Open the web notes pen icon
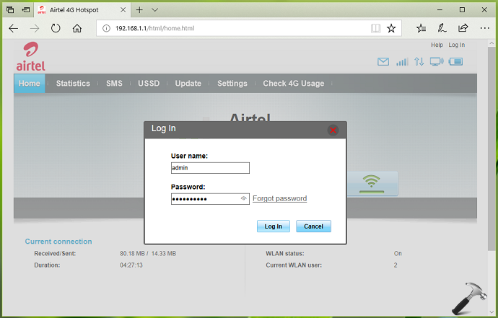Screen dimensions: 498x318 click(442, 28)
